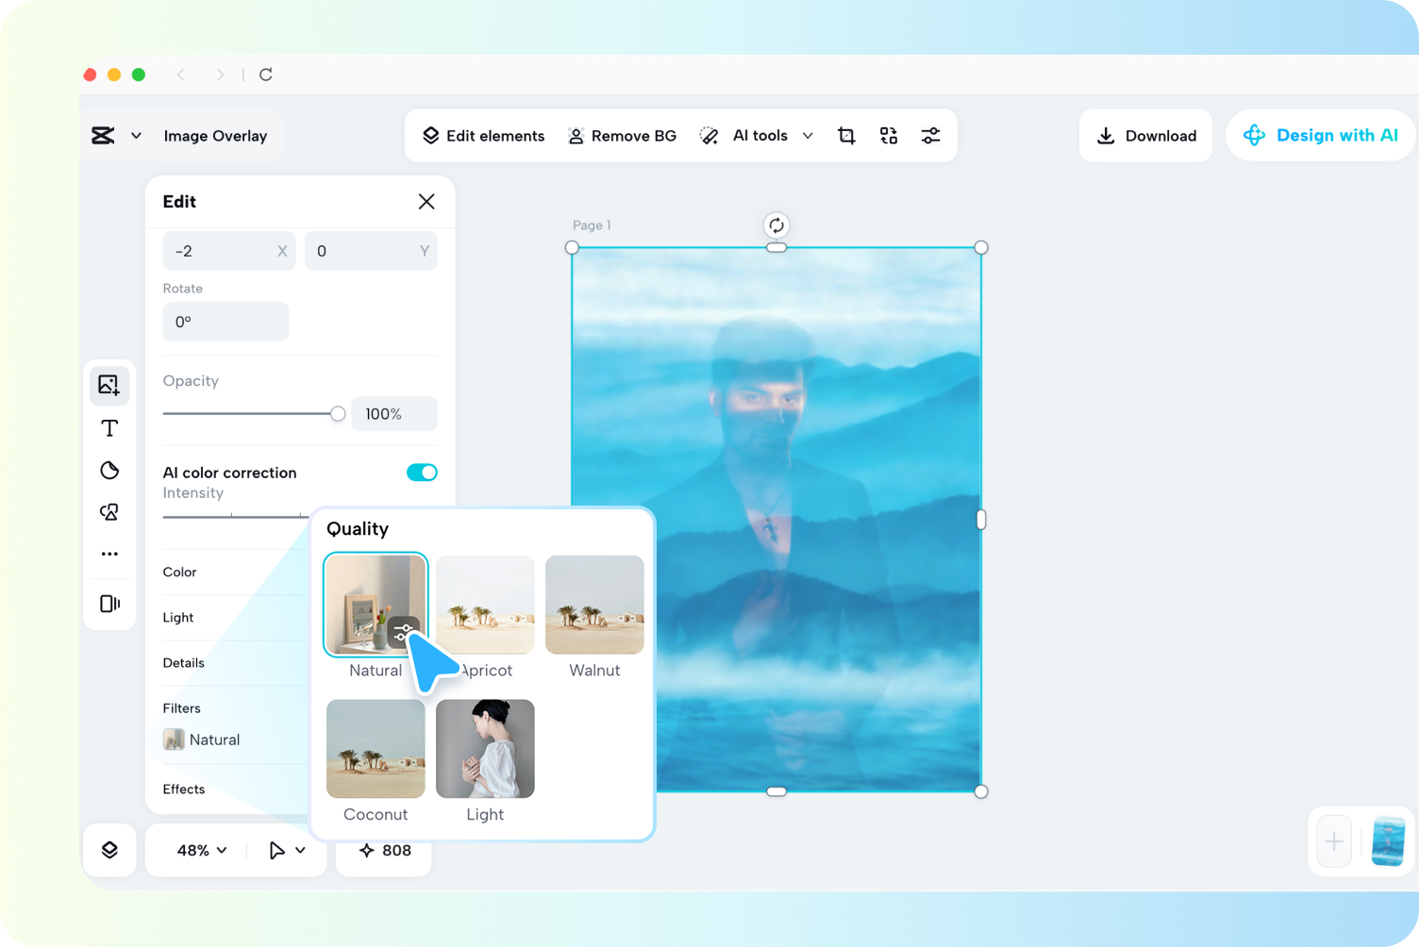The image size is (1419, 947).
Task: Expand the Effects section
Action: 183,789
